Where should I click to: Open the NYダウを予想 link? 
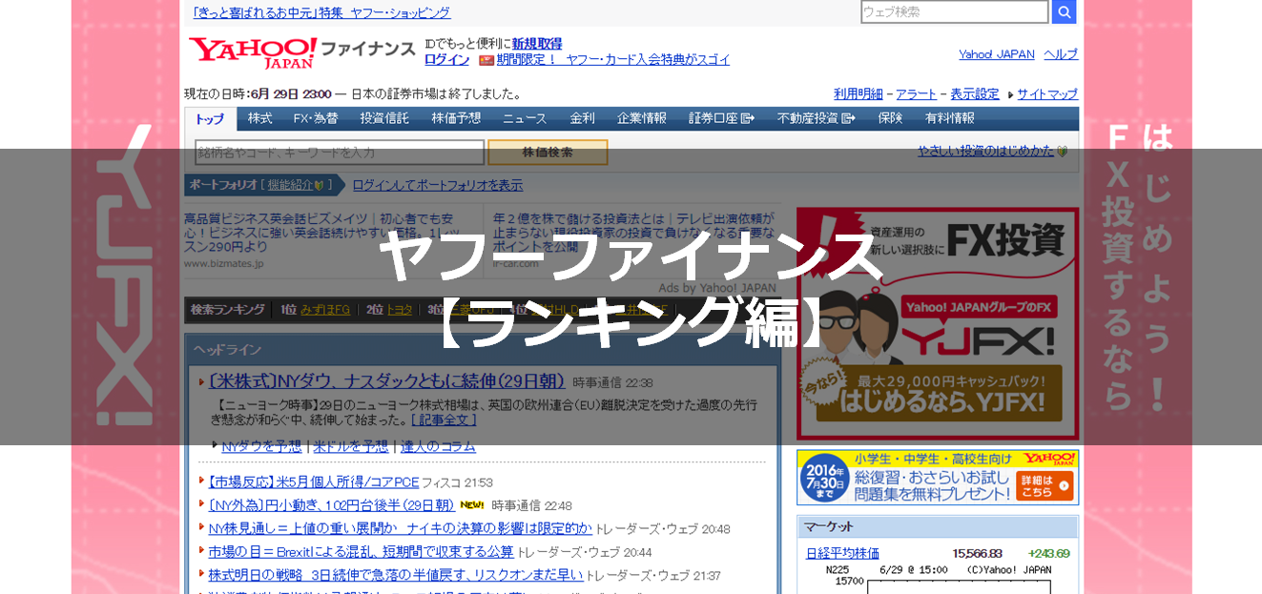[261, 446]
